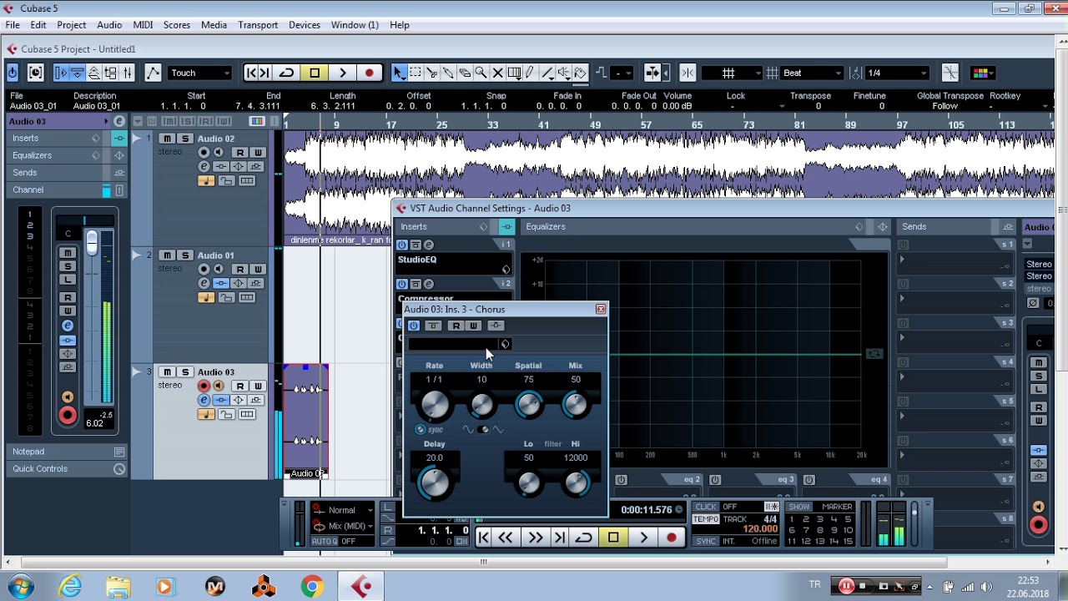Open the automation mode Touch dropdown
Image resolution: width=1068 pixels, height=601 pixels.
coord(199,73)
